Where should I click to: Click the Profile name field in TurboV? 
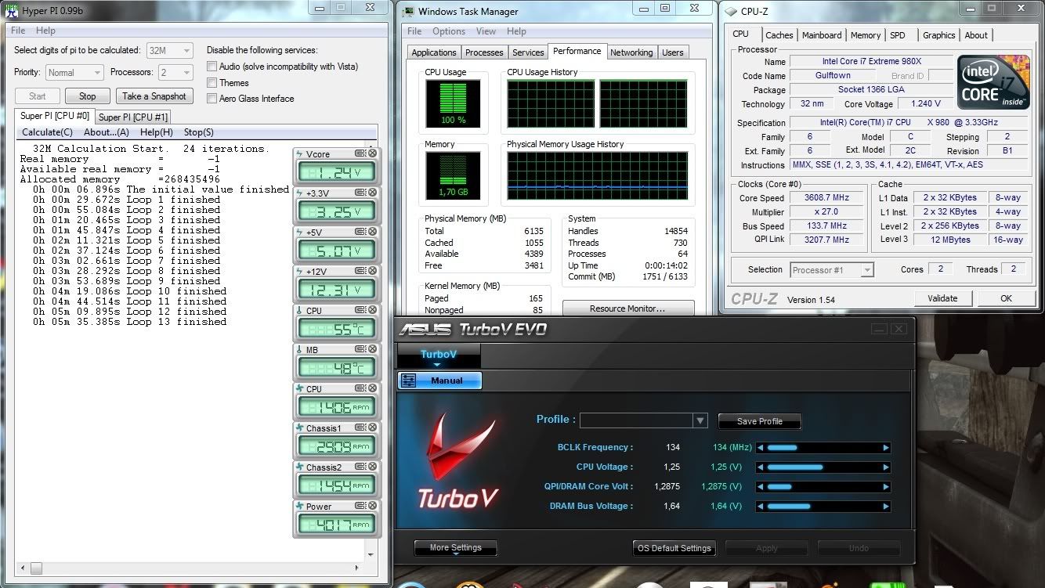click(636, 420)
